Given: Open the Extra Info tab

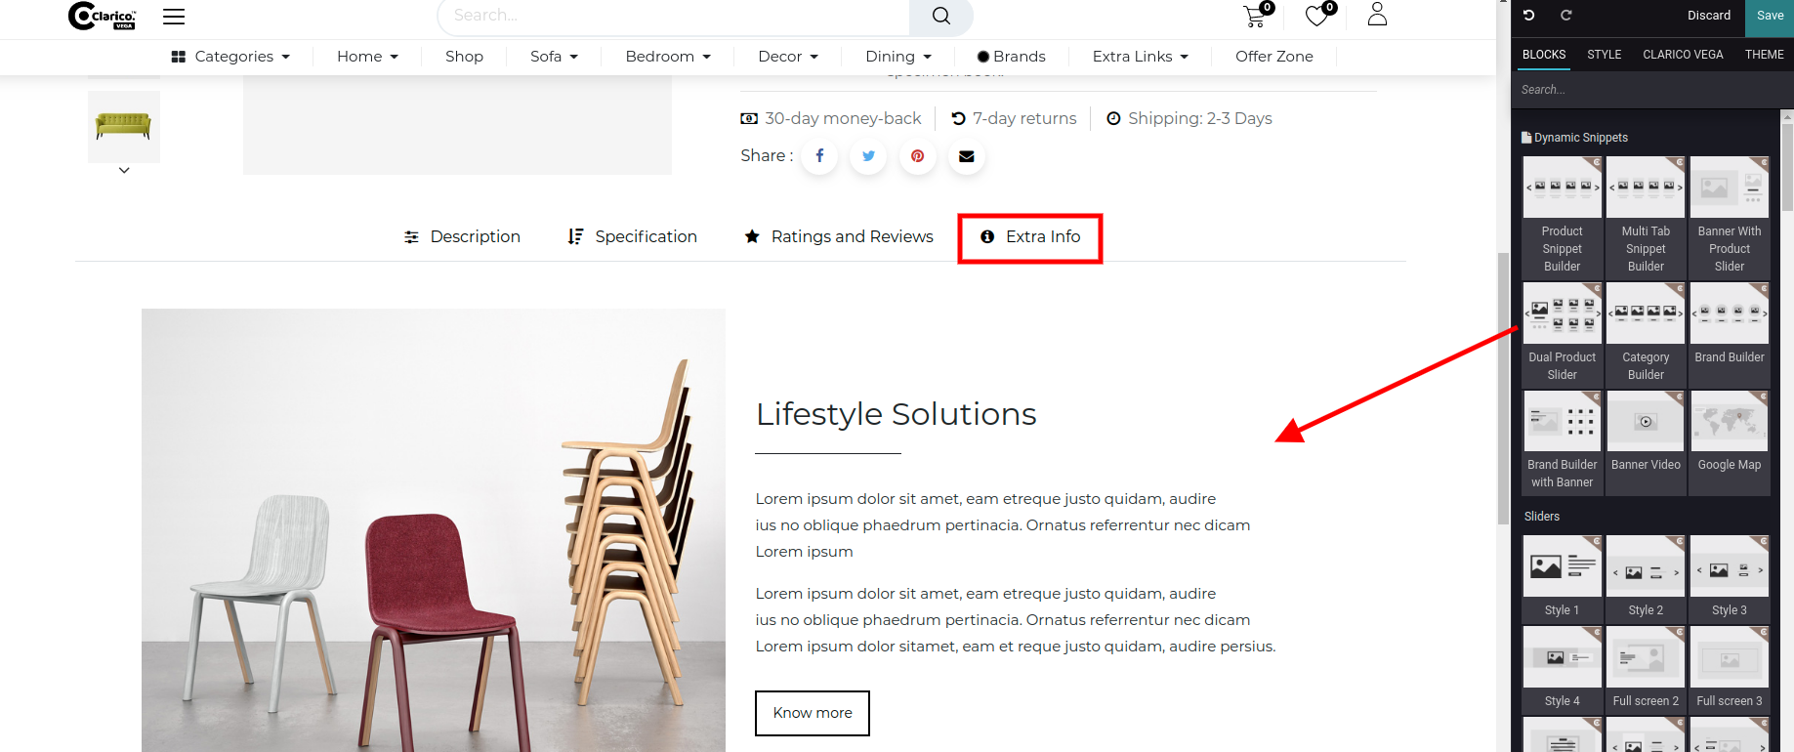Looking at the screenshot, I should pyautogui.click(x=1030, y=237).
